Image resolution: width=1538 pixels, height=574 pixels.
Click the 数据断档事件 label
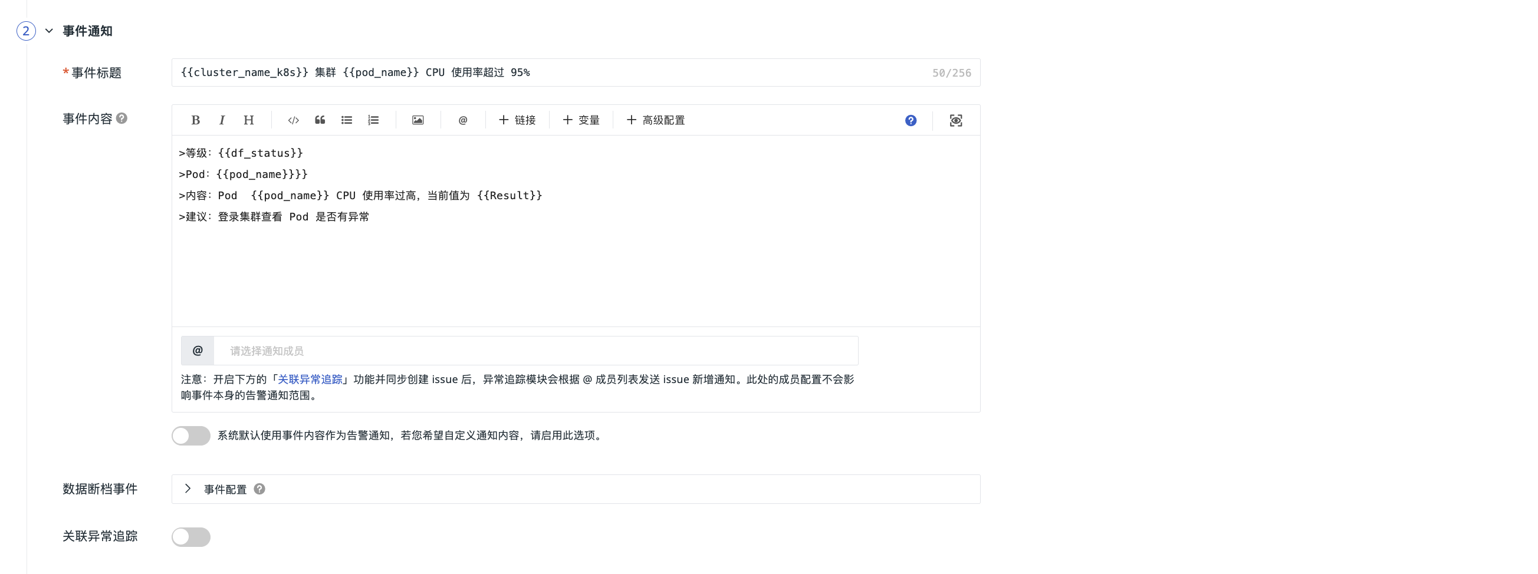[x=100, y=489]
